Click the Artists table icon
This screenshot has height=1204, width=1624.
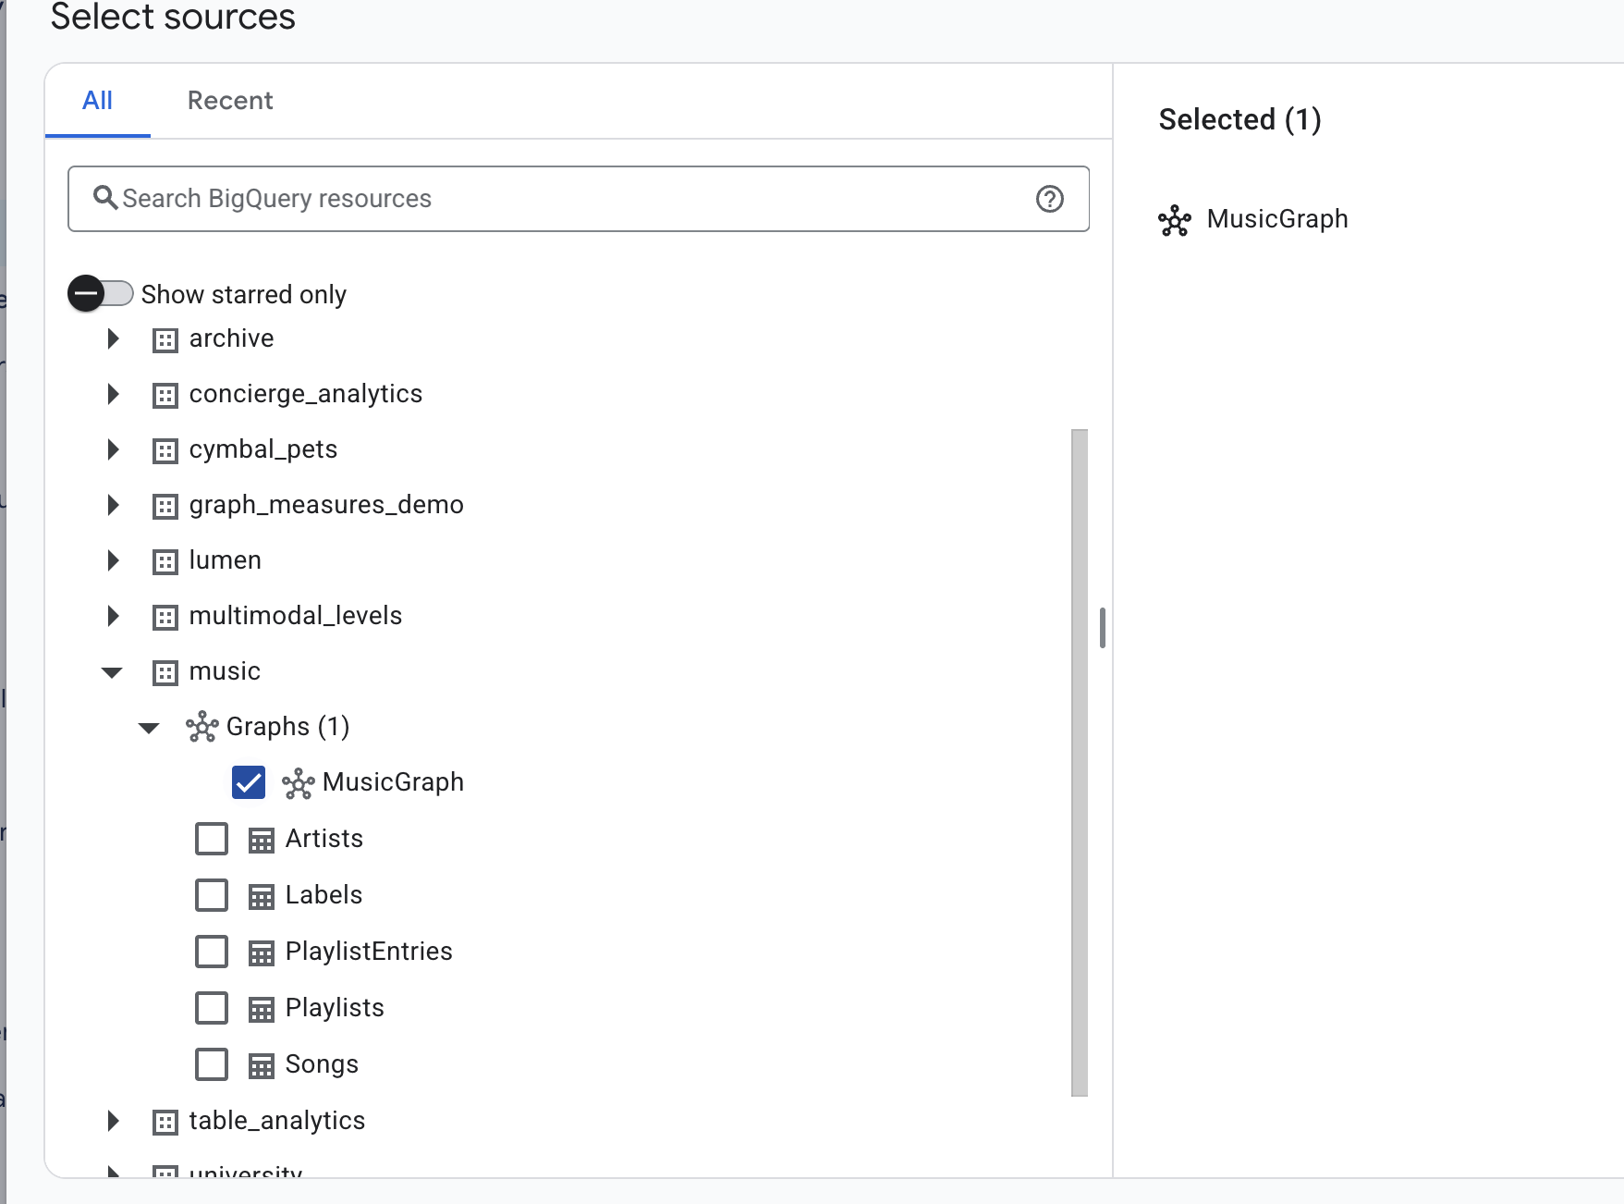click(x=262, y=841)
